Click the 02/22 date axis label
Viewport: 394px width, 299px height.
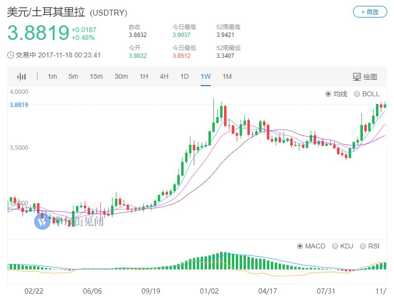point(34,291)
